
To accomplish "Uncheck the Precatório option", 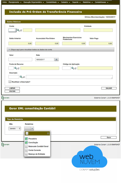I will click(x=27, y=139).
